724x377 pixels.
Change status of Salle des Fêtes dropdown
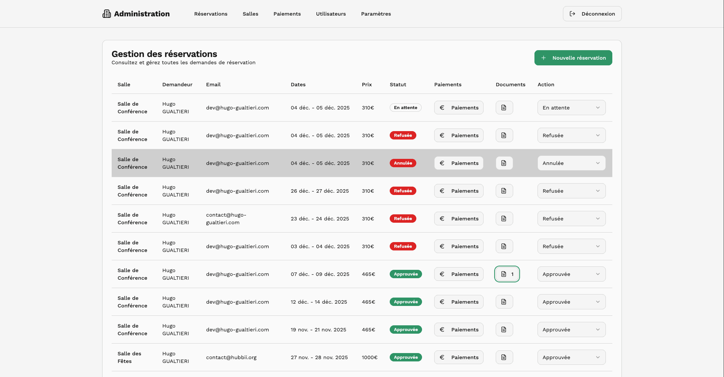tap(571, 357)
